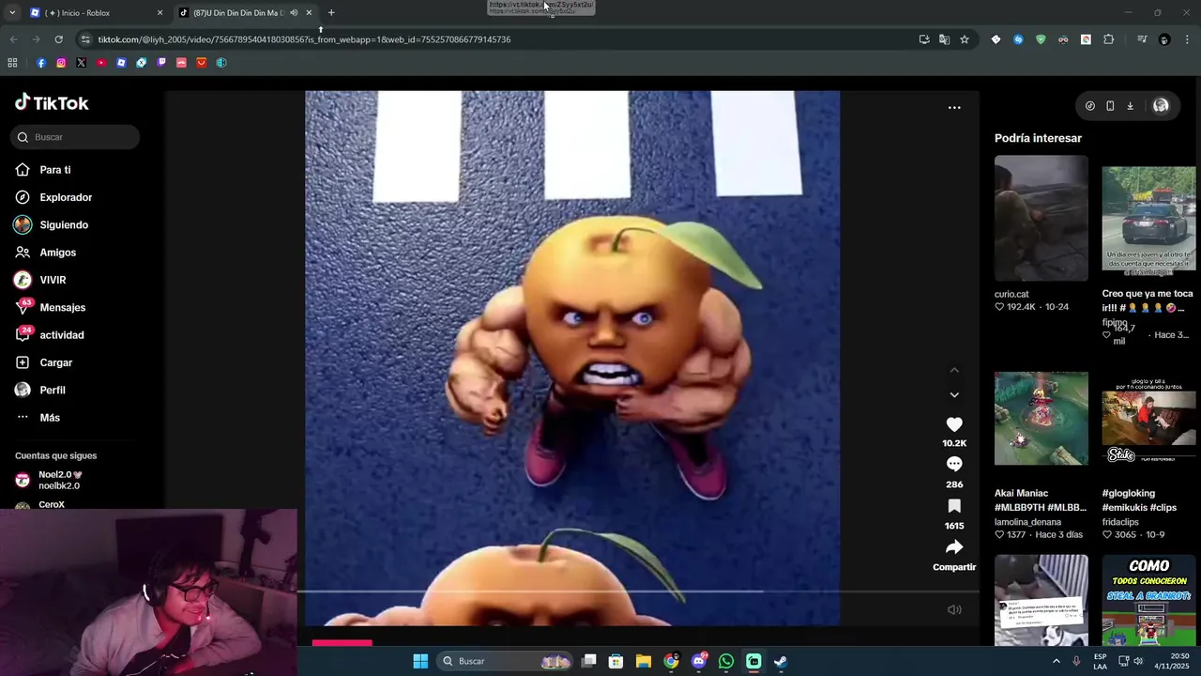
Task: Click the TikTok coin icon in header
Action: (1089, 106)
